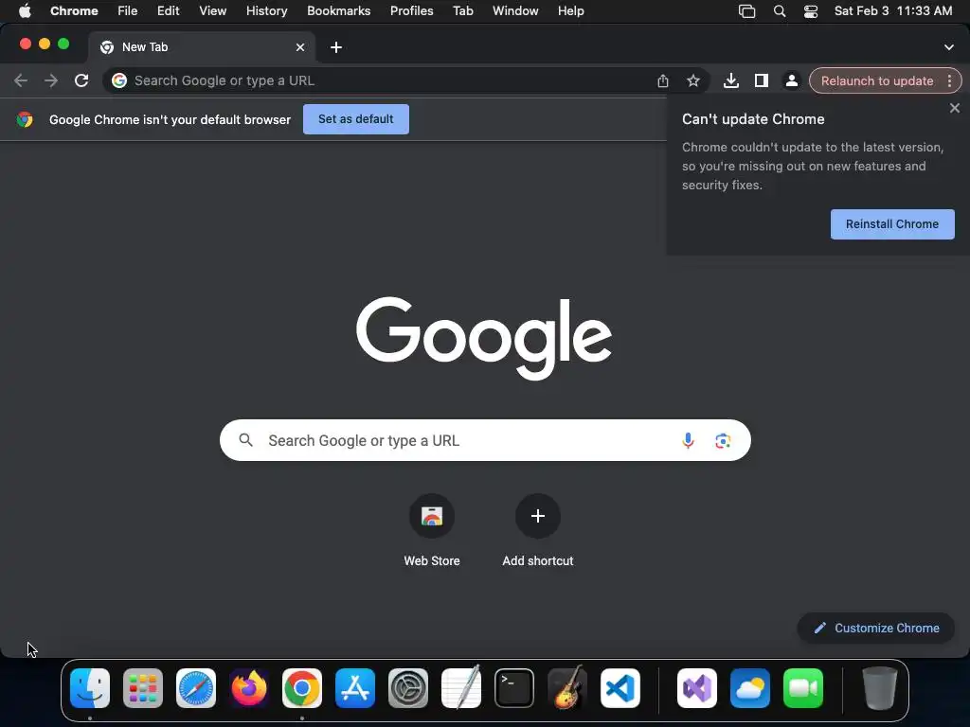Viewport: 970px width, 727px height.
Task: Open App Store from the dock
Action: (x=355, y=688)
